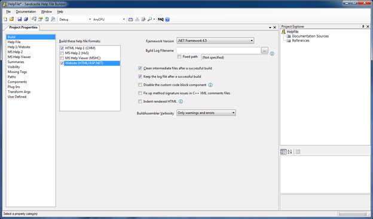The image size is (373, 219).
Task: Select the Summaries category
Action: click(31, 62)
